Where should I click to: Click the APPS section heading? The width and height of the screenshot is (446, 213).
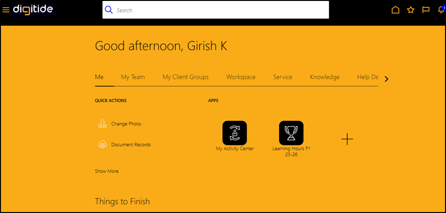pyautogui.click(x=213, y=101)
